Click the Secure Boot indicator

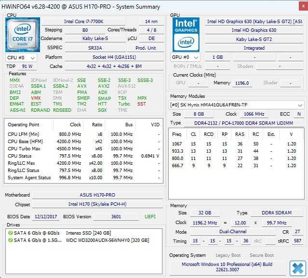tap(261, 255)
